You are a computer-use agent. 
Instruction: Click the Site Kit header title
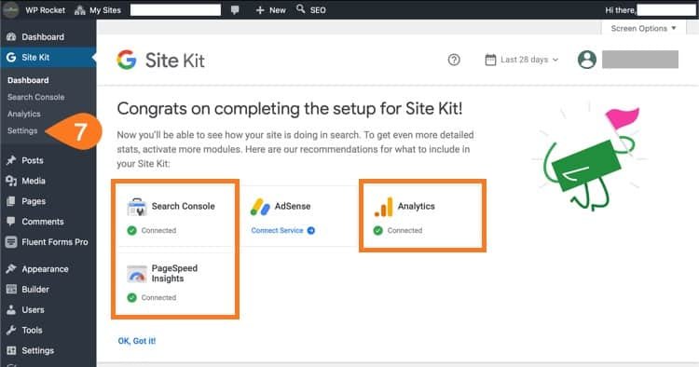(x=175, y=61)
